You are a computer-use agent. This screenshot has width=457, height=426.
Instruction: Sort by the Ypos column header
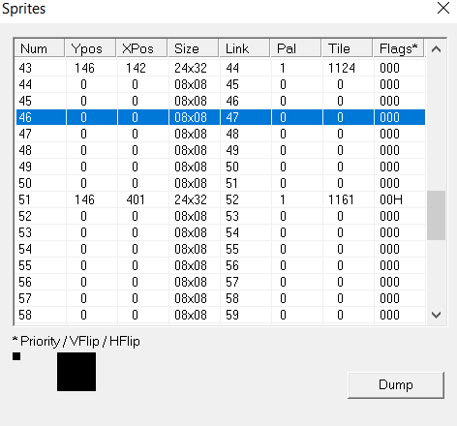pyautogui.click(x=91, y=48)
